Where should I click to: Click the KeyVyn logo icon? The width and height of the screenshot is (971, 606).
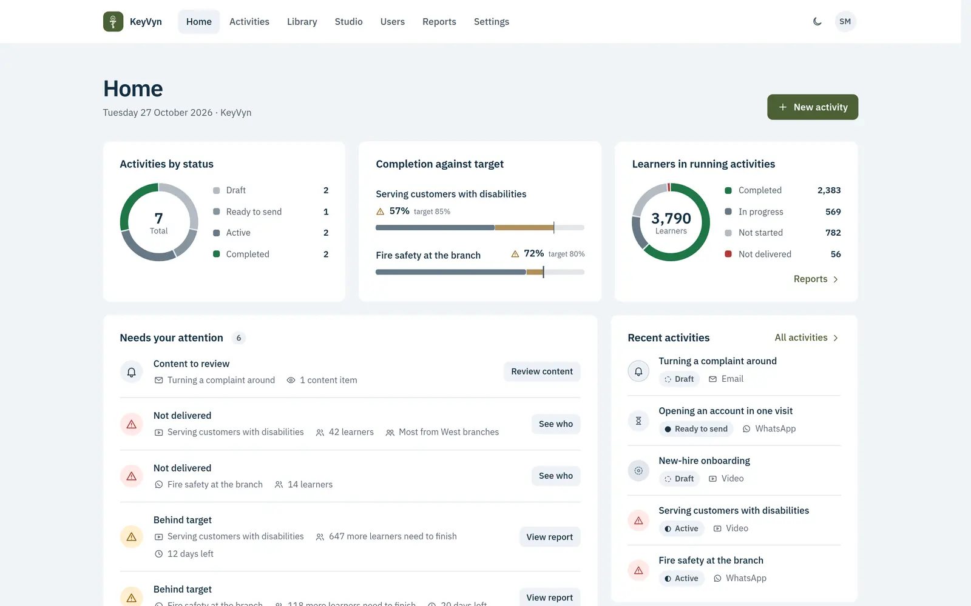coord(113,21)
